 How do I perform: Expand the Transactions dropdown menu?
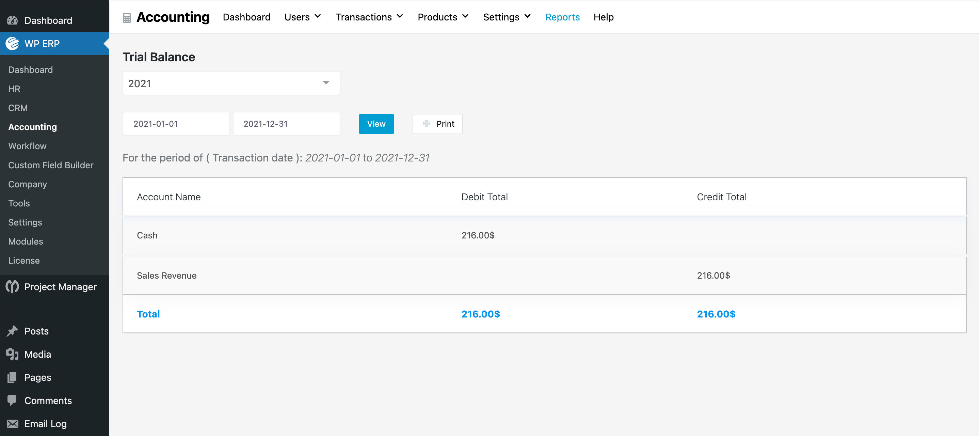pyautogui.click(x=368, y=17)
